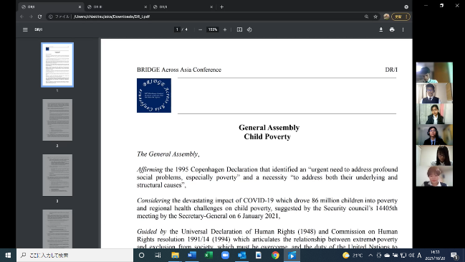
Task: Click the Windows taskbar search box
Action: [75, 255]
